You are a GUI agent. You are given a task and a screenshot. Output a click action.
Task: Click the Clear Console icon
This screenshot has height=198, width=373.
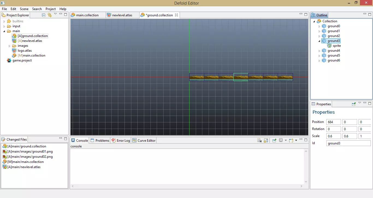coord(260,140)
